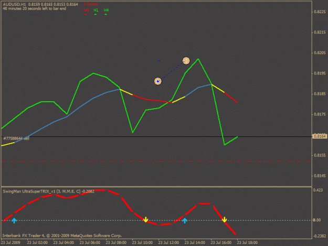Click the green H4 timeframe label

[106, 10]
